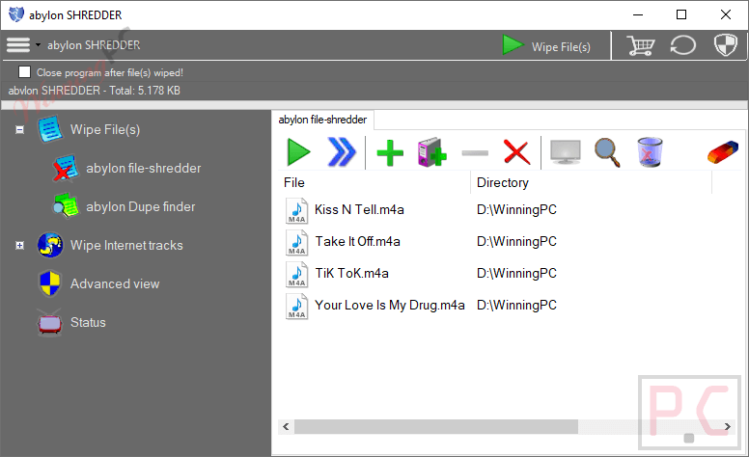Click the Wipe Internet tracks globe icon

coord(50,245)
